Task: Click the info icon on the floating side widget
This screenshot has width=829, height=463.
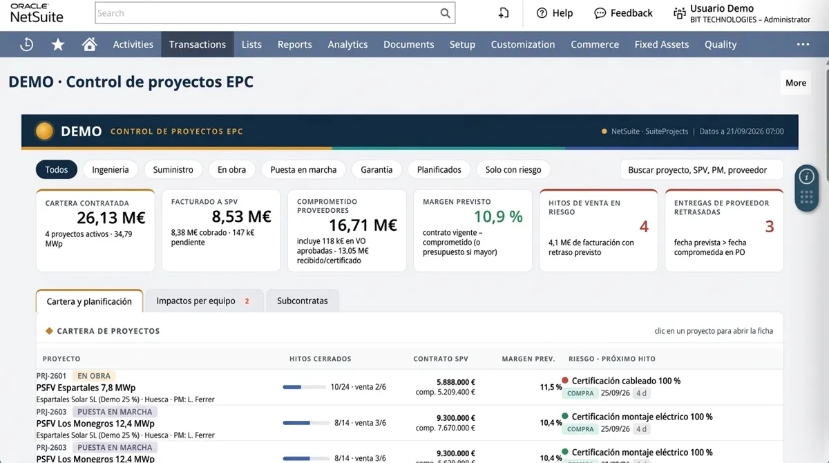Action: [x=806, y=177]
